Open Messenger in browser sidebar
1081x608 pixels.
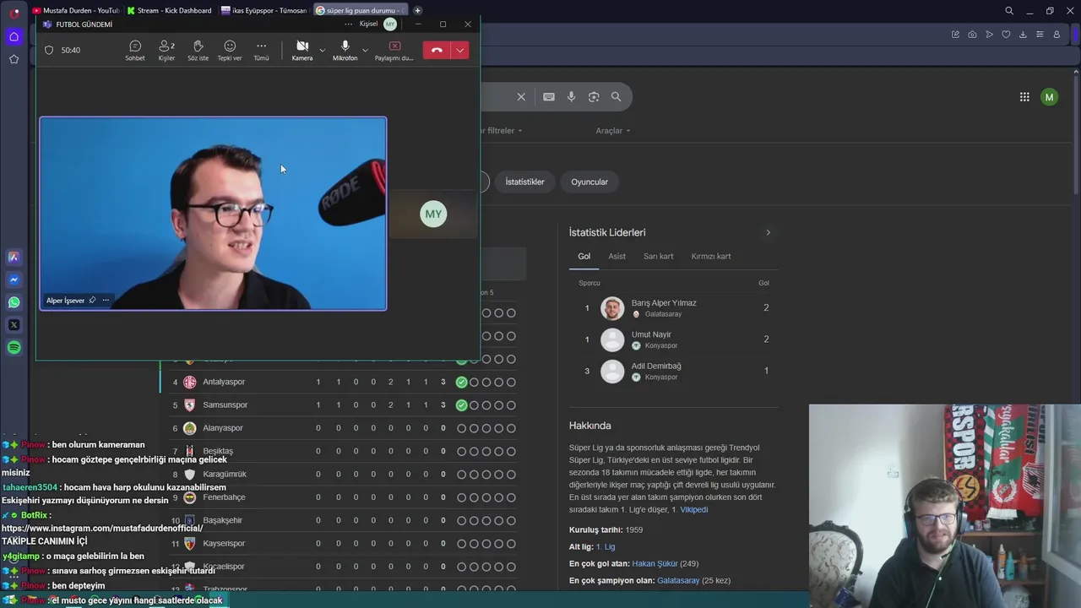(x=14, y=280)
